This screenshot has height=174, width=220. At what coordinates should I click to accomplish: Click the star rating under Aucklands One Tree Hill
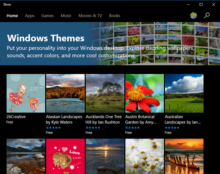(93, 128)
